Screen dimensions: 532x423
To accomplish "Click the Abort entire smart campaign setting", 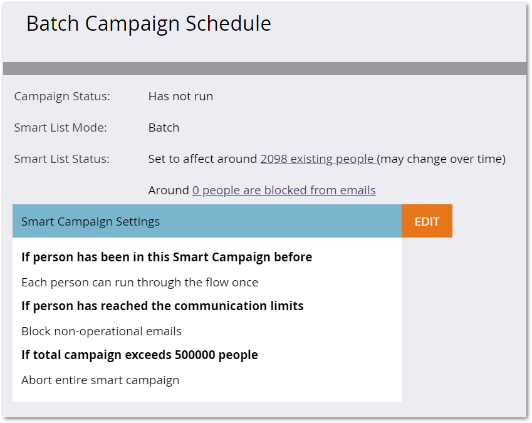I will pyautogui.click(x=100, y=380).
